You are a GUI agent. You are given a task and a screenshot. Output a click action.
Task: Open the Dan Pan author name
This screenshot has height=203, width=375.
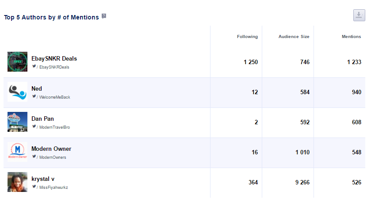42,119
